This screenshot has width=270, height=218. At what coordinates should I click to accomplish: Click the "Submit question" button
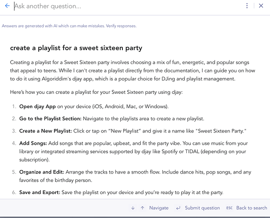tap(202, 208)
